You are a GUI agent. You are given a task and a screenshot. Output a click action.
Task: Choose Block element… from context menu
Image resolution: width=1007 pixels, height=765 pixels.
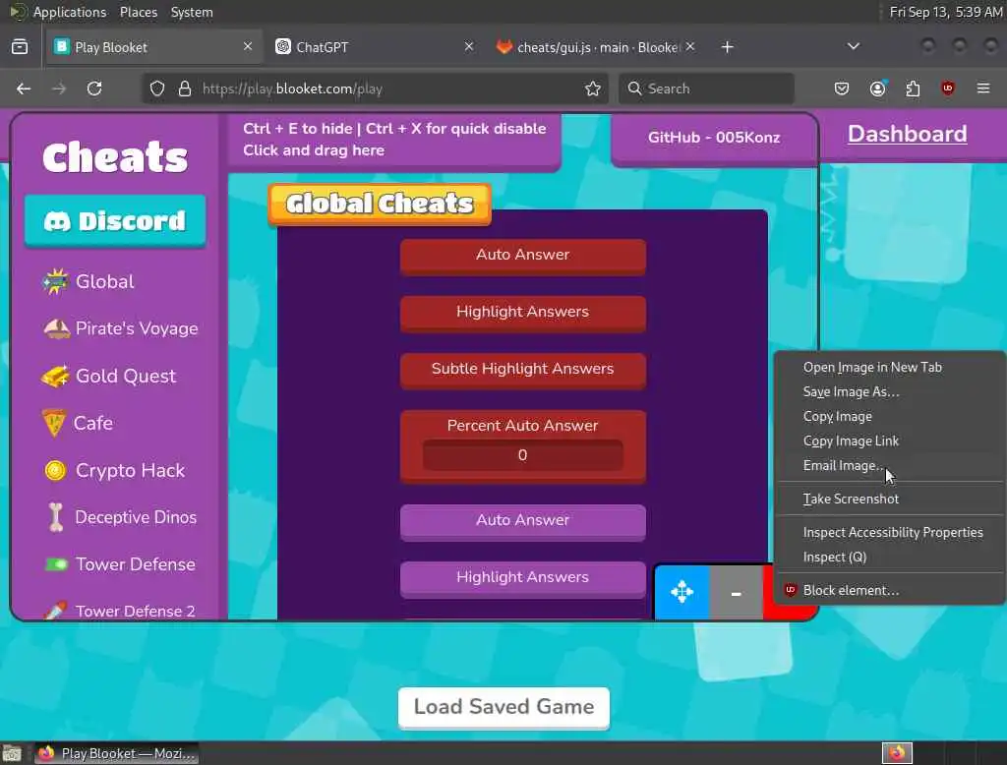coord(889,590)
